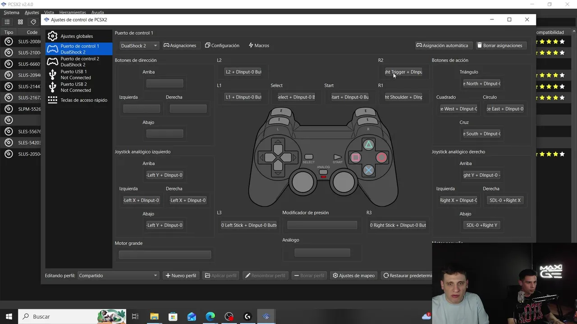Click the Borrar perfil button

(x=309, y=275)
